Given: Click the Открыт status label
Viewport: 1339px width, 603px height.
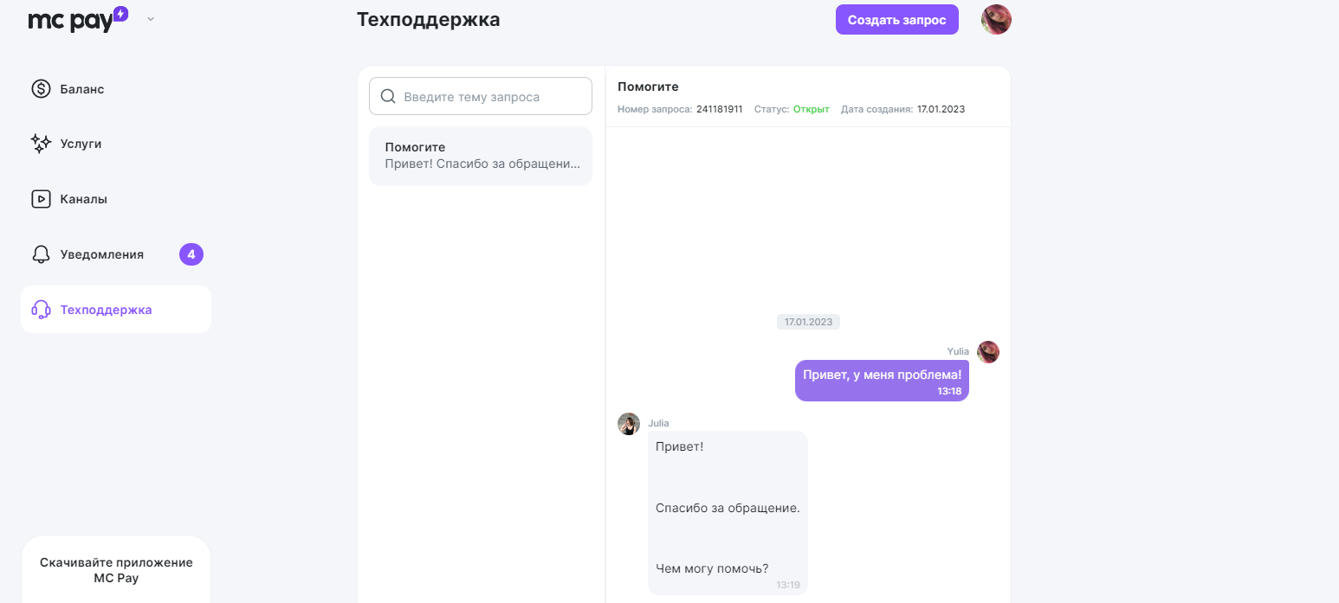Looking at the screenshot, I should [x=811, y=109].
